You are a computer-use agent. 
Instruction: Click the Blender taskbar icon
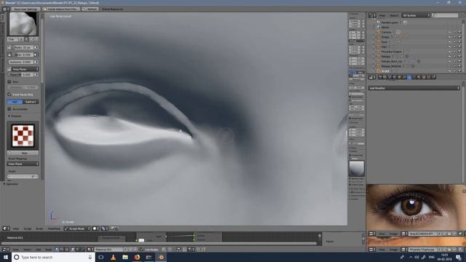tap(161, 257)
